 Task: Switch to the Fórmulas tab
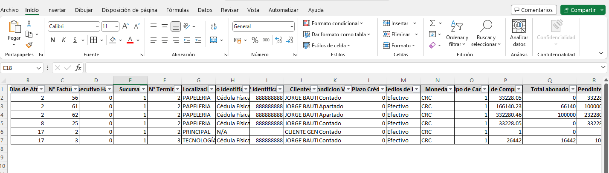[x=177, y=10]
